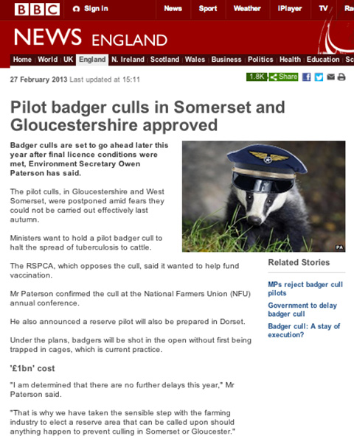
Task: Go to the Health tab
Action: [290, 60]
